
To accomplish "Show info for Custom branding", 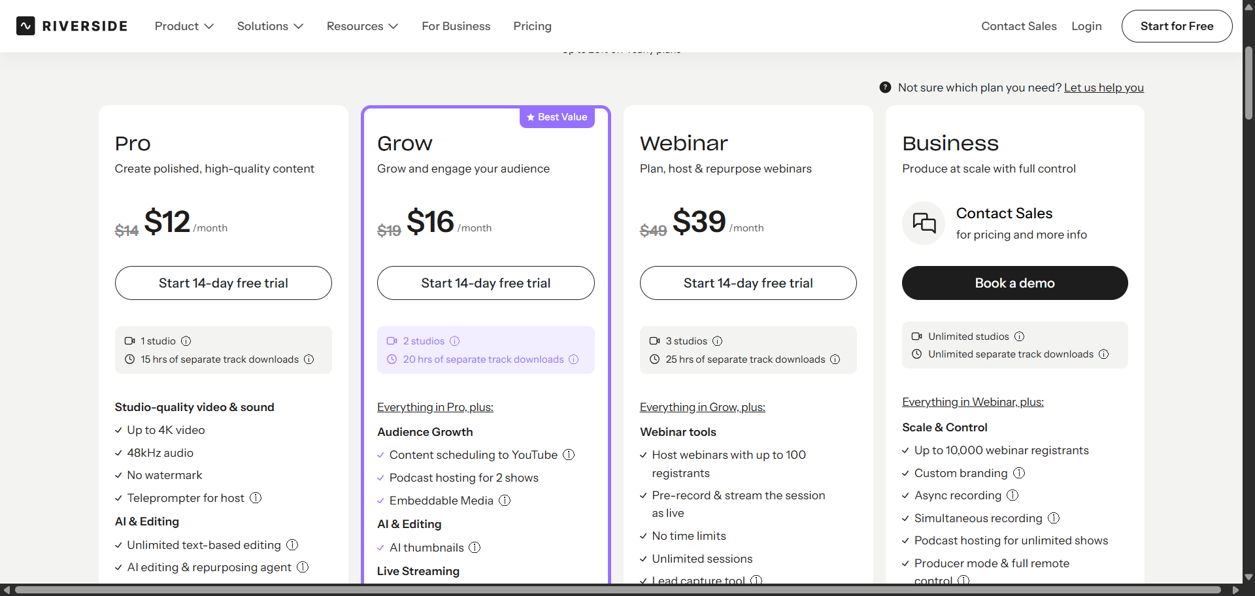I will (1020, 473).
